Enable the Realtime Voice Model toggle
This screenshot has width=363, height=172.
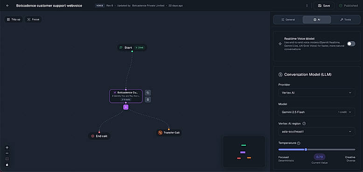coord(351,43)
